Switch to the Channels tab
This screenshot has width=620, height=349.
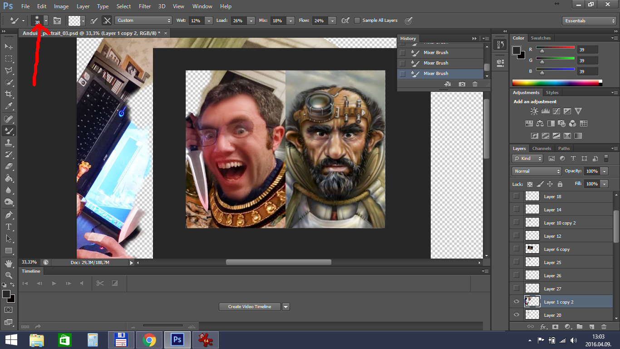coord(541,149)
